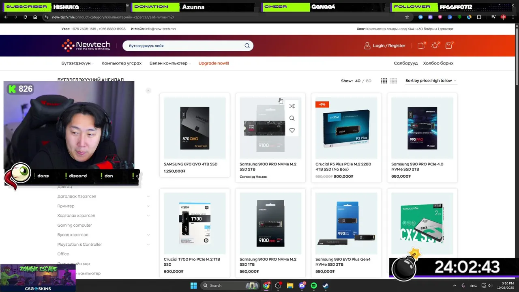The height and width of the screenshot is (292, 519).
Task: Open the Crucial T700 Pro 1TB SSD title
Action: click(192, 262)
